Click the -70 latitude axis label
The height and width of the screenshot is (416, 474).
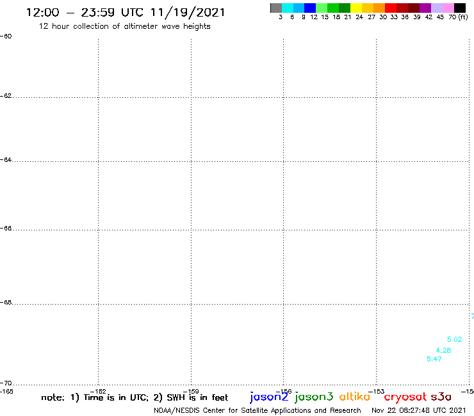pyautogui.click(x=6, y=383)
